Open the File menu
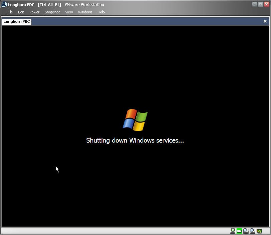Screen dimensions: 271x235 coord(10,12)
